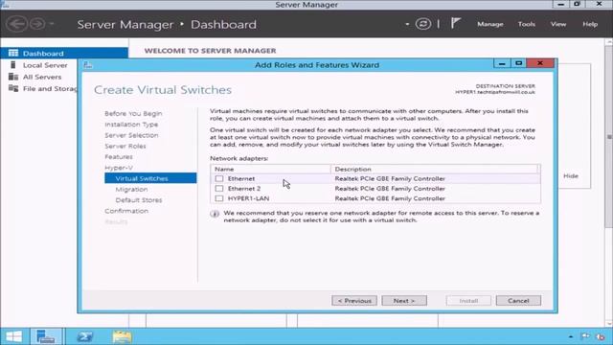This screenshot has height=345, width=613.
Task: Go to Server Roles step
Action: pos(125,146)
